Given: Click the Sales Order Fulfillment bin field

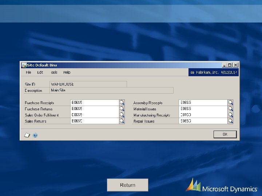Looking at the screenshot, I should tap(95, 115).
